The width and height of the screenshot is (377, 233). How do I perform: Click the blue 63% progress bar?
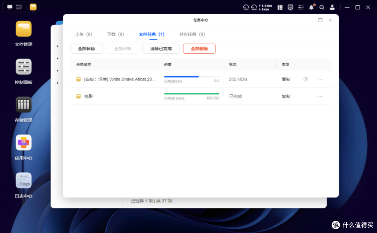(x=192, y=77)
